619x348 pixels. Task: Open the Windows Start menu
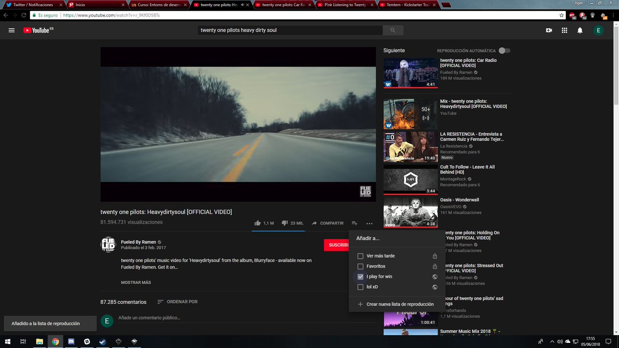click(x=8, y=341)
